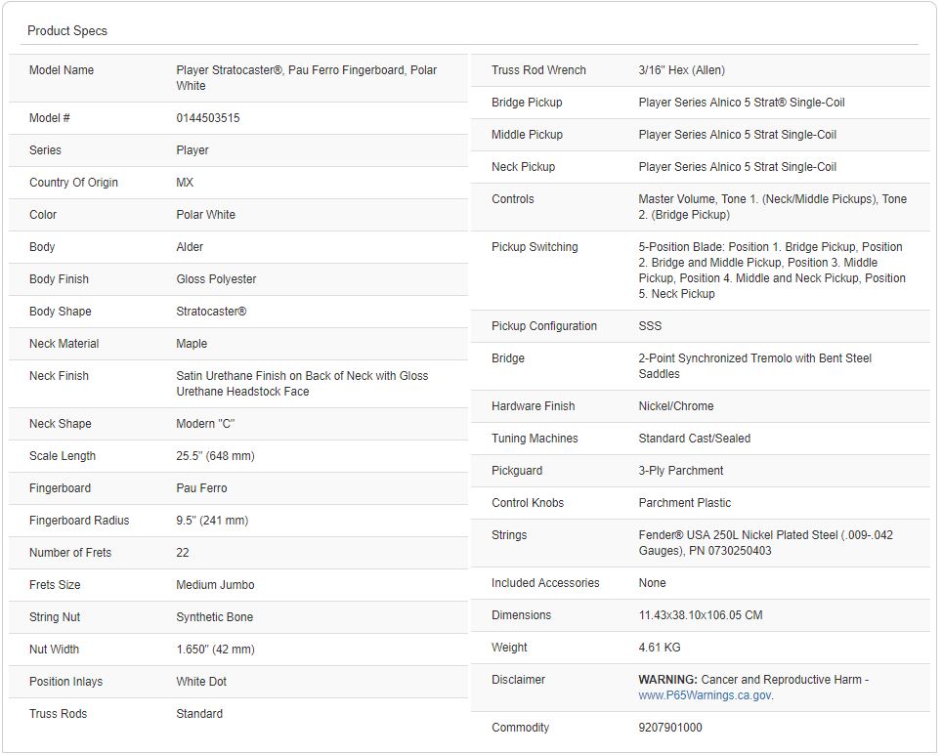Click the model number 0144503515

[x=208, y=118]
